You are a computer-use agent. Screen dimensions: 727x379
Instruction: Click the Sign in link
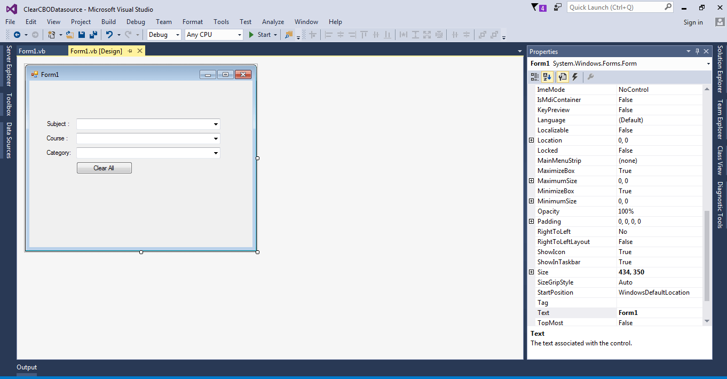(693, 22)
